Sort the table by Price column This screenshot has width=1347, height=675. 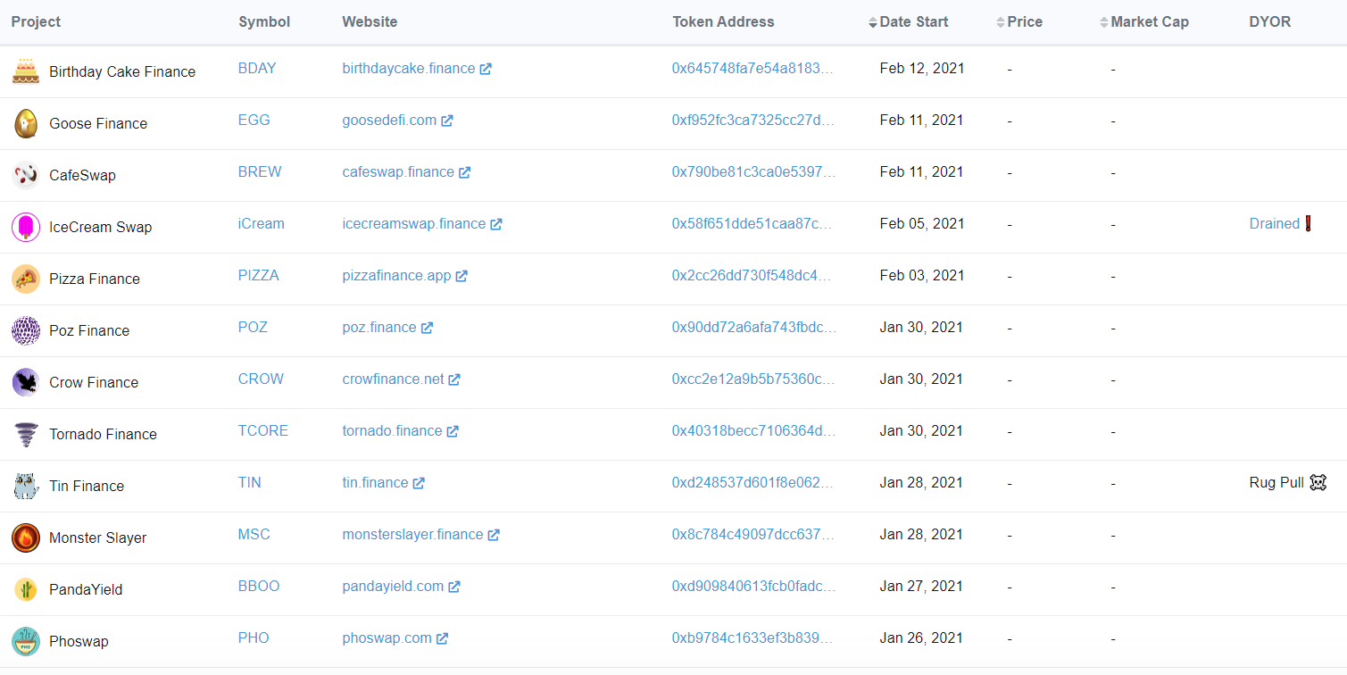[x=1024, y=22]
